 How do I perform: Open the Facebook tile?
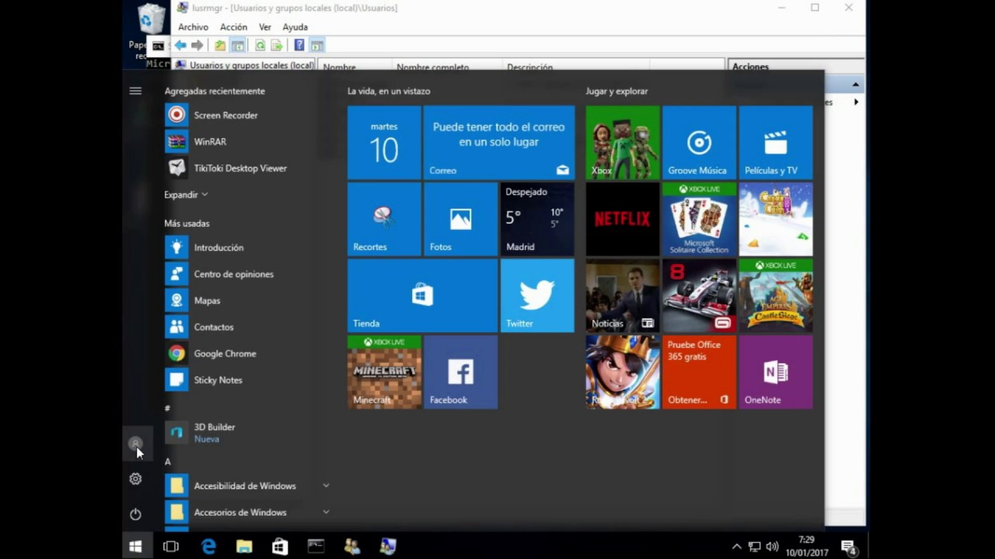(460, 372)
